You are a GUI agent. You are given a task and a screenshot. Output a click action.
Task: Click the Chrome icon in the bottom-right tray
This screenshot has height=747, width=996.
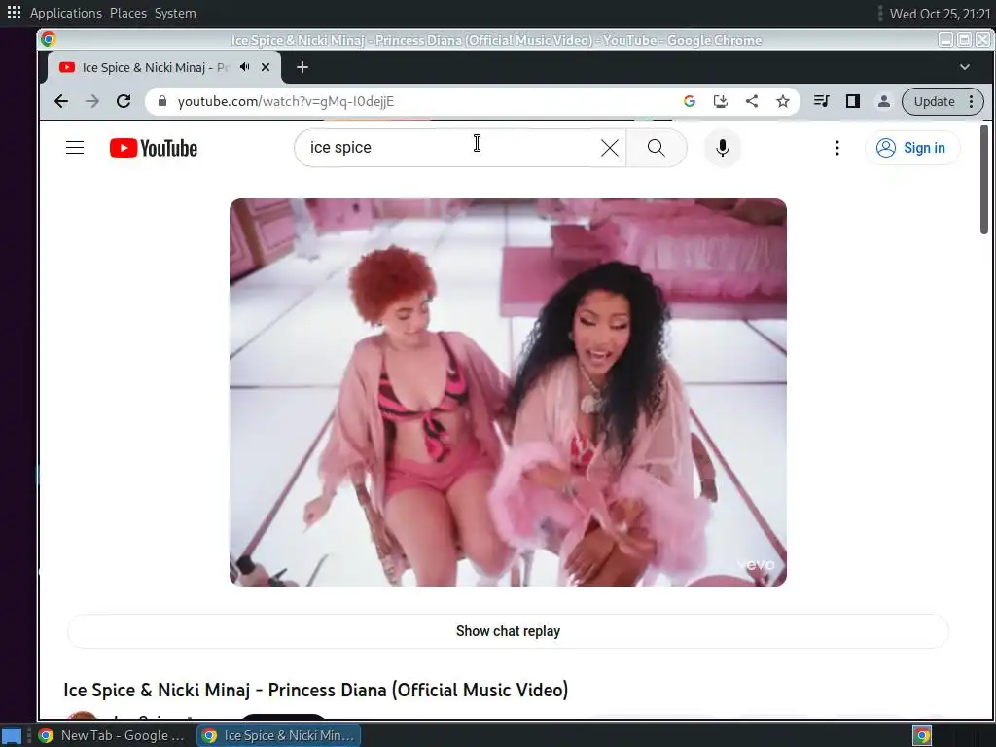922,735
